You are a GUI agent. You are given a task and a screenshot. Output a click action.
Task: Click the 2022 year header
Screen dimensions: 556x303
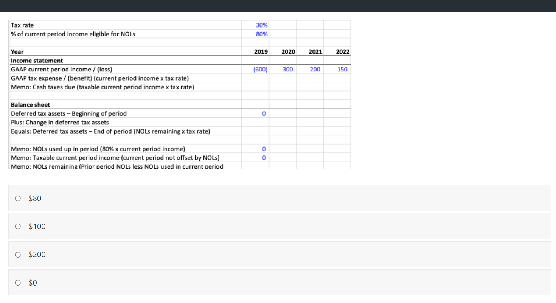(x=343, y=51)
